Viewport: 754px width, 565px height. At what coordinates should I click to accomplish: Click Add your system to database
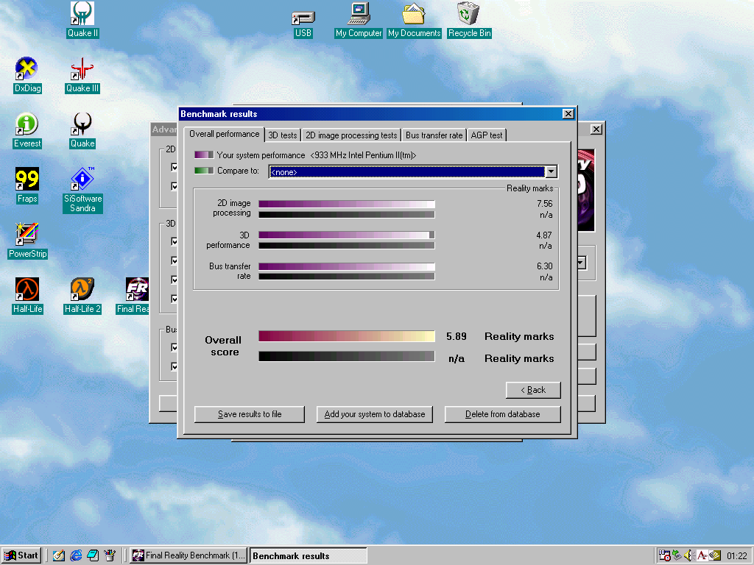374,414
